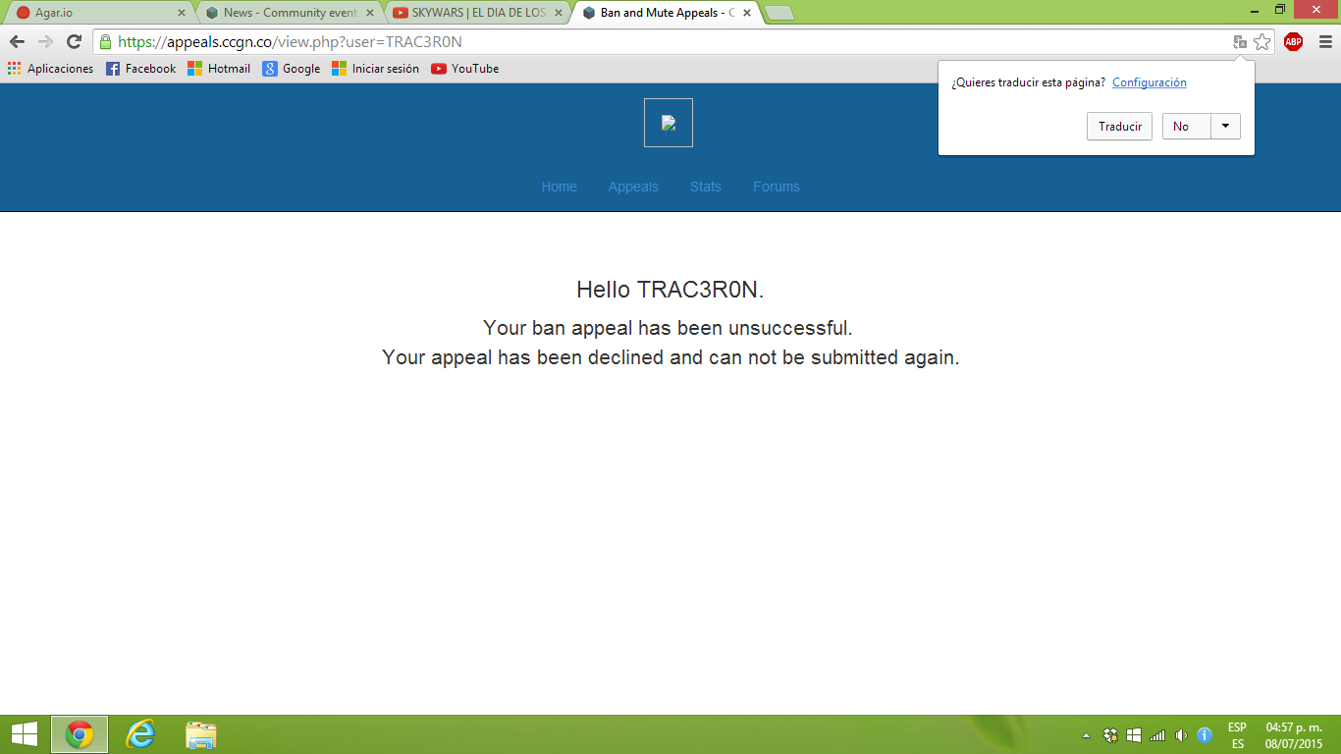Image resolution: width=1341 pixels, height=754 pixels.
Task: Go back with the browser back arrow
Action: pyautogui.click(x=17, y=42)
